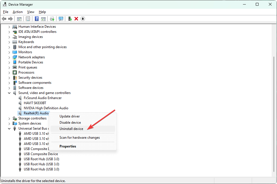The width and height of the screenshot is (277, 184).
Task: Click the monitor with magnifier scan icon
Action: (x=61, y=19)
